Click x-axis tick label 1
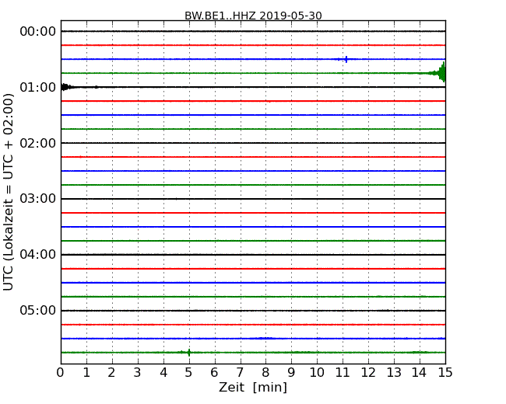This screenshot has height=404, width=506. point(86,373)
